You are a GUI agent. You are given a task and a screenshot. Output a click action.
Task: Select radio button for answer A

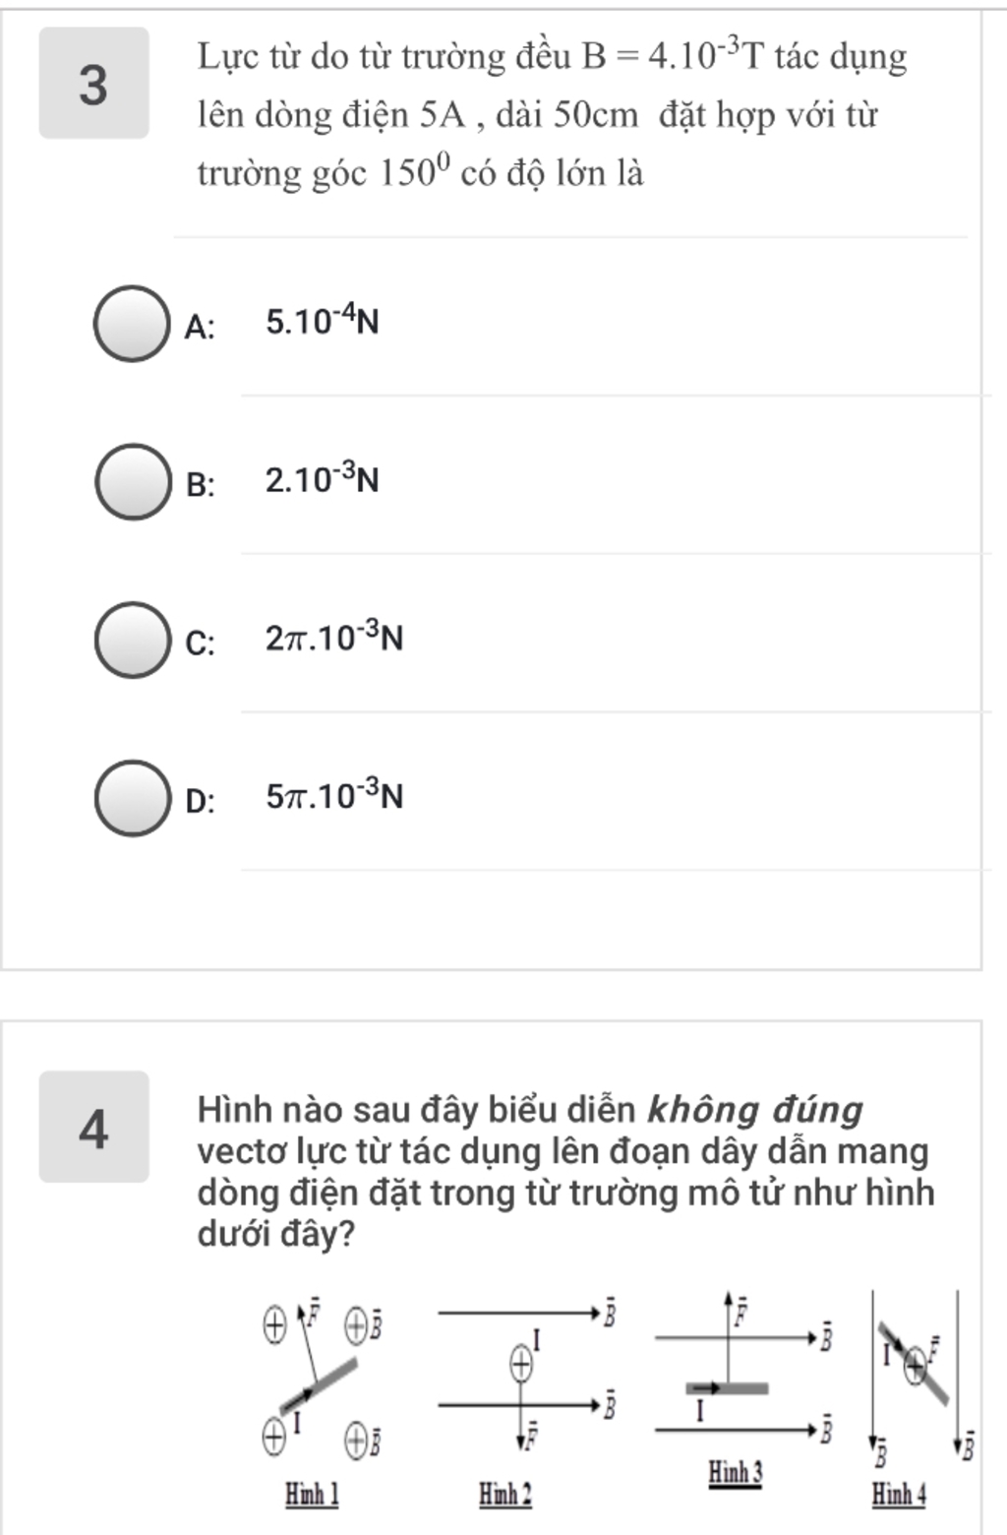(x=132, y=324)
